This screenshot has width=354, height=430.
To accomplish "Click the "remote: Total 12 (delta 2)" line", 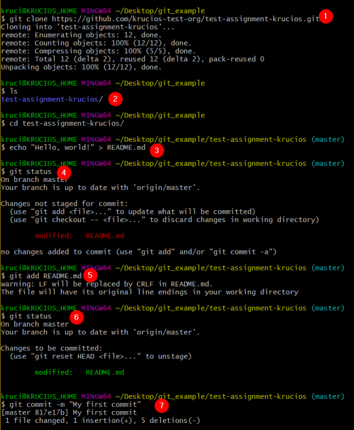I will pyautogui.click(x=132, y=59).
